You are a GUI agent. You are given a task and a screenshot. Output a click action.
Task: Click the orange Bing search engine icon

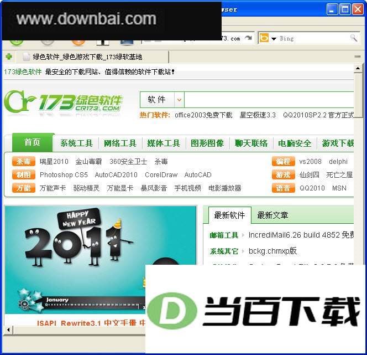[x=264, y=38]
